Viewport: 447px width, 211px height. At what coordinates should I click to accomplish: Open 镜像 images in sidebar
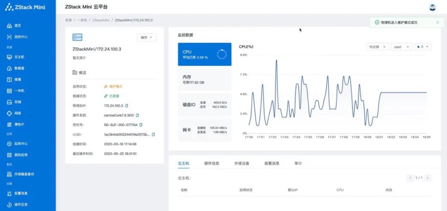pyautogui.click(x=14, y=80)
